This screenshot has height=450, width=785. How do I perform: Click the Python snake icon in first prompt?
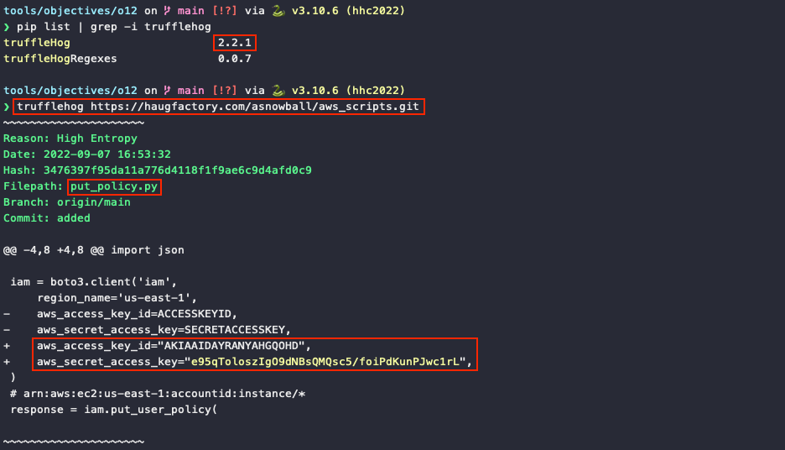[x=278, y=11]
